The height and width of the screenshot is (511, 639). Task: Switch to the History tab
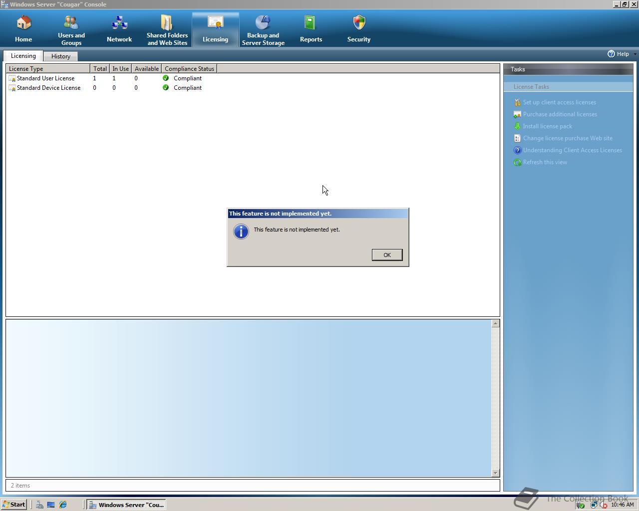point(61,56)
